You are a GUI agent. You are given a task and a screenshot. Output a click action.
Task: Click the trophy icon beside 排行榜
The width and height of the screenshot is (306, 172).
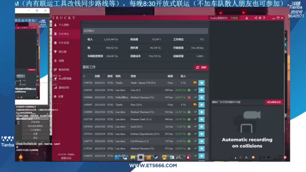click(x=55, y=52)
